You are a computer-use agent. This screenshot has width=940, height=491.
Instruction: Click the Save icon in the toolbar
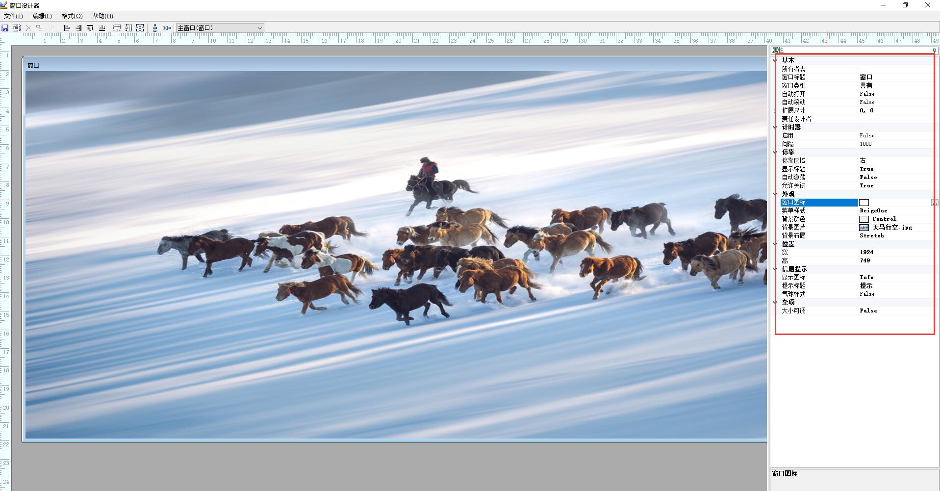click(5, 28)
